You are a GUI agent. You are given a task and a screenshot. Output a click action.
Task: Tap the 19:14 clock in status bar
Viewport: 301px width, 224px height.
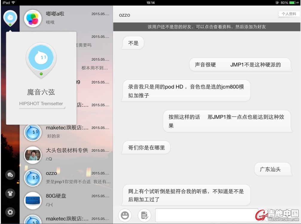(x=151, y=3)
